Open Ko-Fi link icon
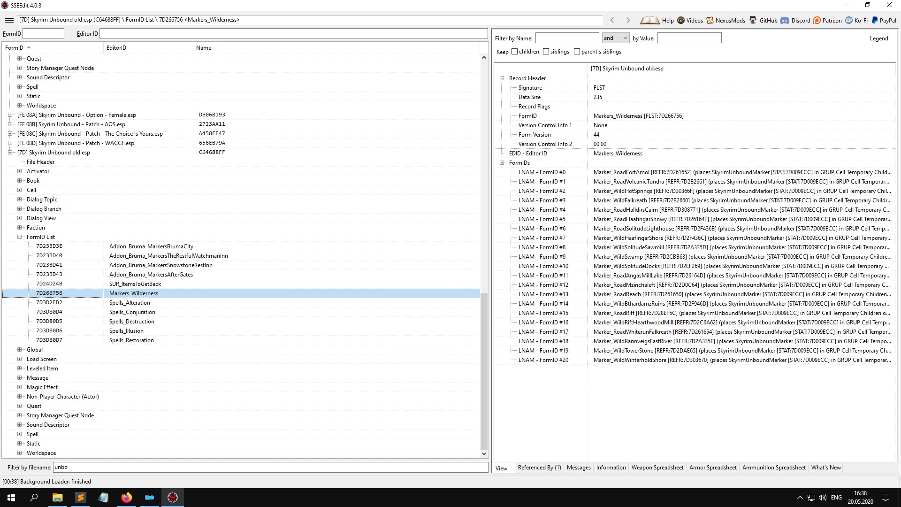901x507 pixels. pos(849,20)
